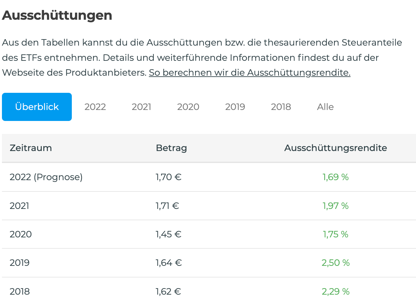
Task: Click the Zeitraum column header
Action: pos(31,148)
